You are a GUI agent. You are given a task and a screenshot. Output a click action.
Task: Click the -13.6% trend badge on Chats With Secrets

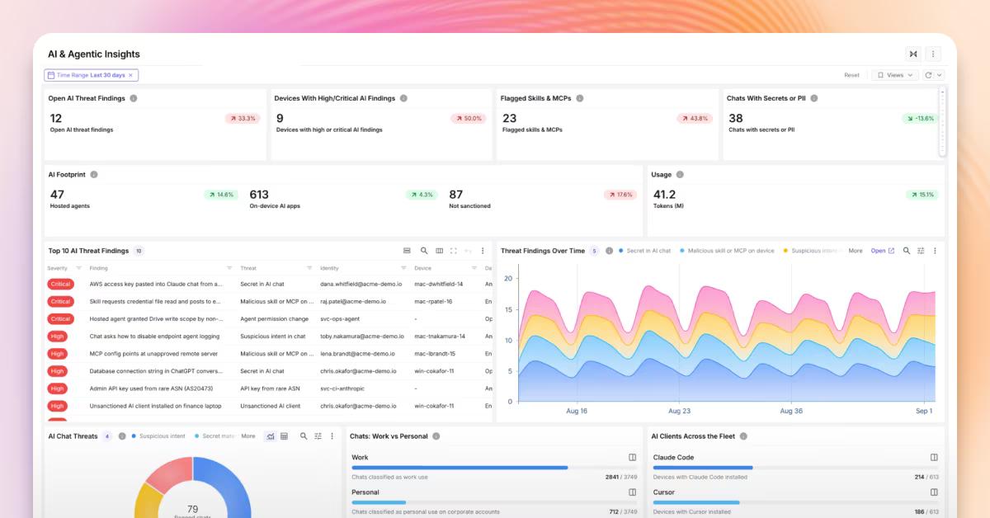coord(920,119)
